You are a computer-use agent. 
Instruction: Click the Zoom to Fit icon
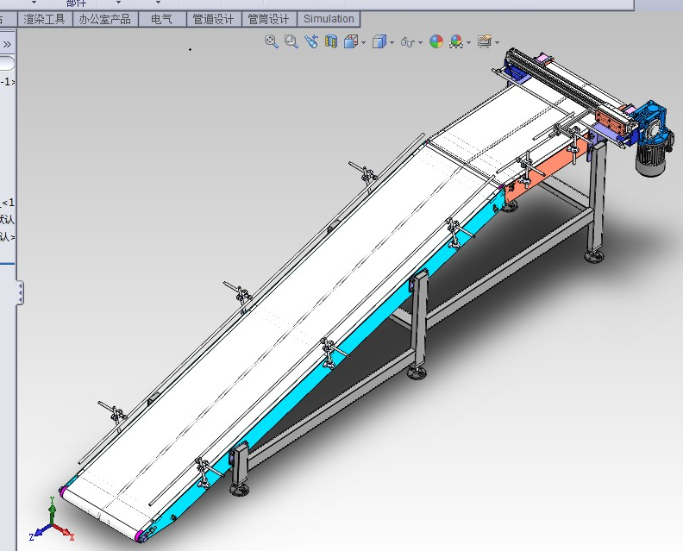pos(271,41)
